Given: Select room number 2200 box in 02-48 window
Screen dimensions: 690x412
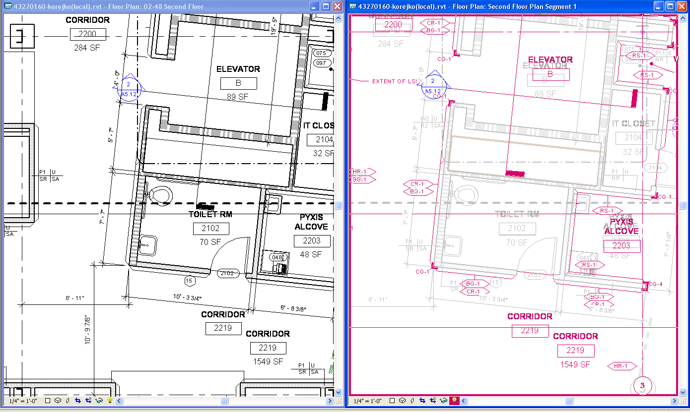Looking at the screenshot, I should (x=88, y=34).
